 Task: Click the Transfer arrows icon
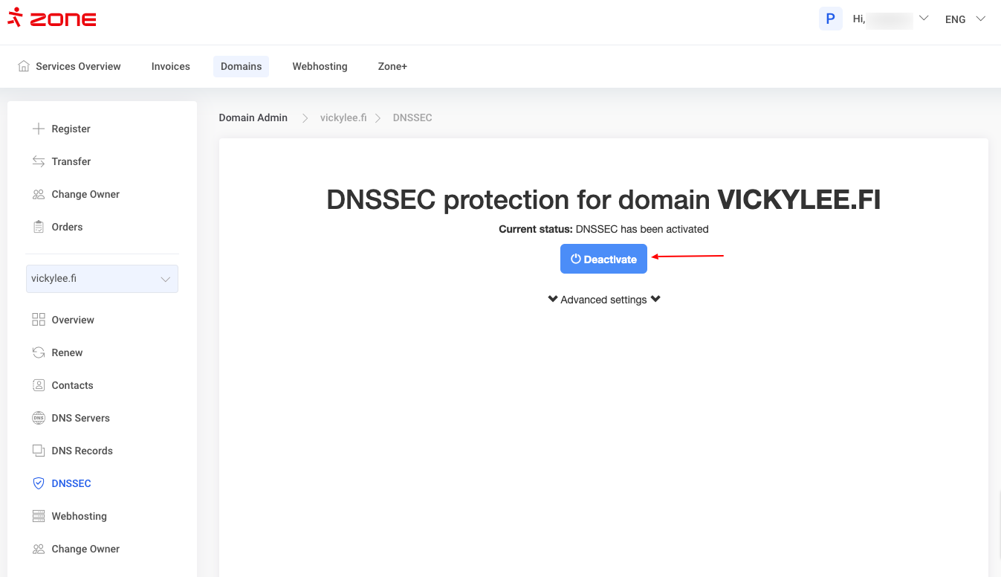39,161
